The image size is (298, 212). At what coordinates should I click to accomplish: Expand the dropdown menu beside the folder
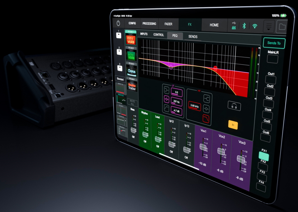coord(269,27)
